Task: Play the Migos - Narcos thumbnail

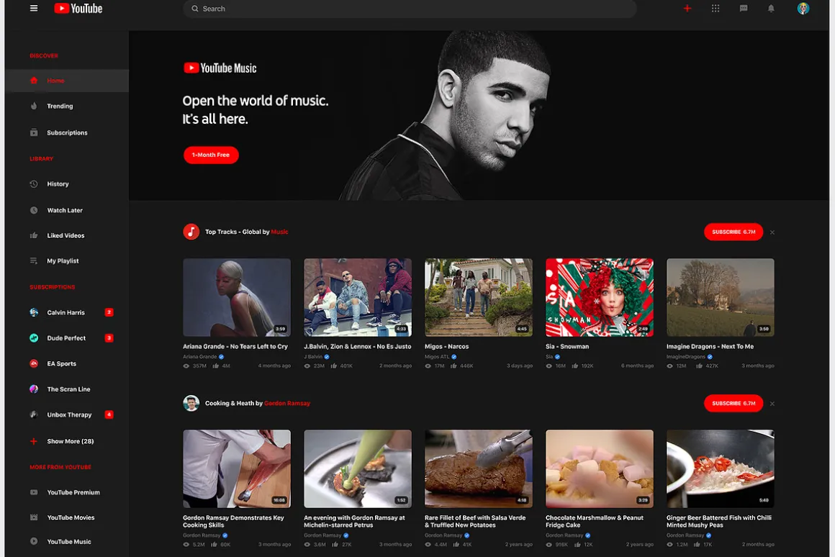Action: click(x=479, y=298)
